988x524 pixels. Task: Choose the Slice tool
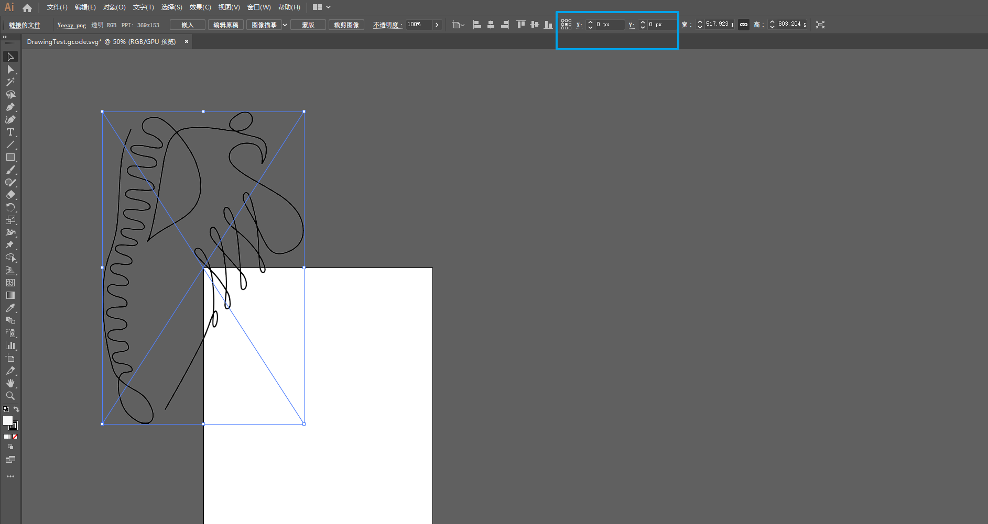pos(10,371)
